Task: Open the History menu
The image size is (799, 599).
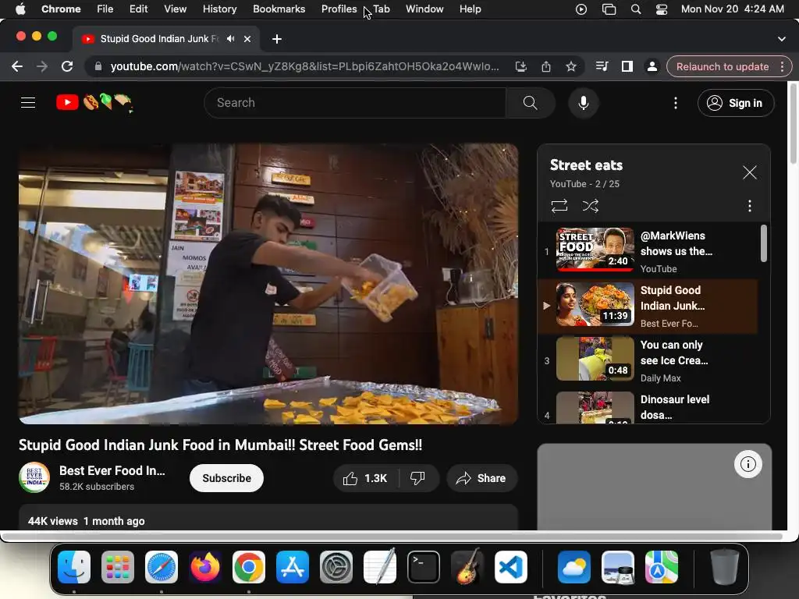Action: [x=219, y=9]
